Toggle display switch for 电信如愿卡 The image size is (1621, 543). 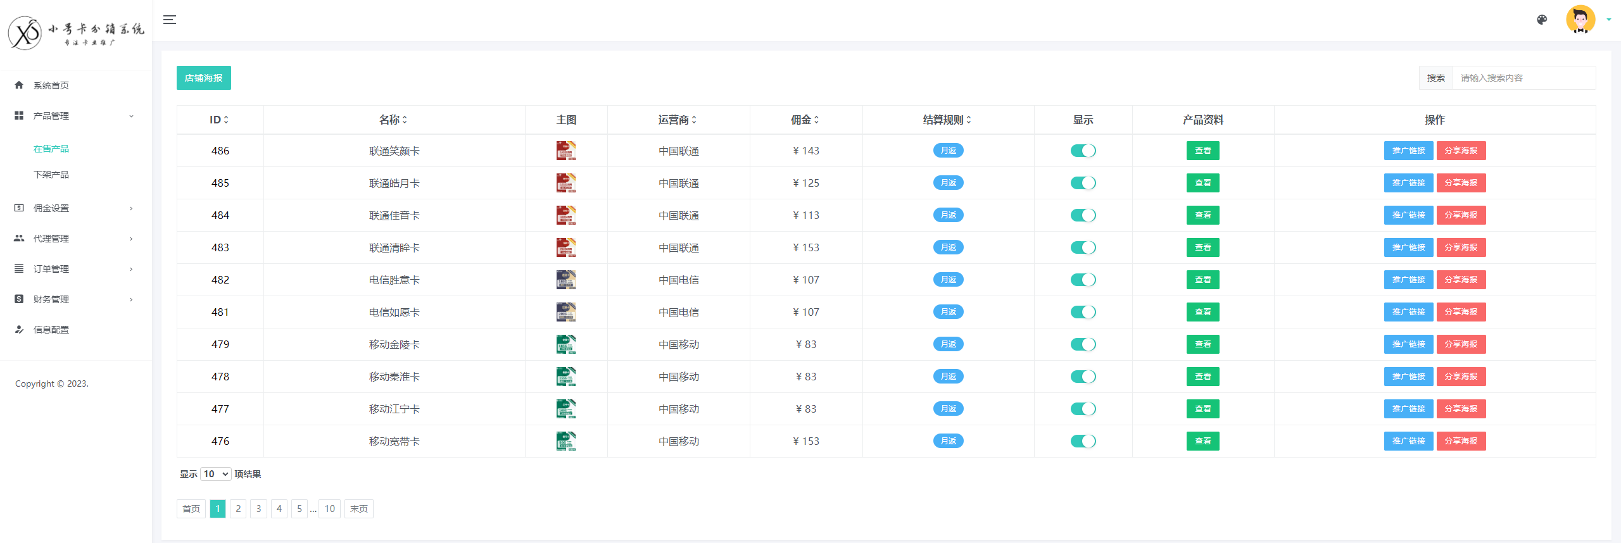(1083, 312)
